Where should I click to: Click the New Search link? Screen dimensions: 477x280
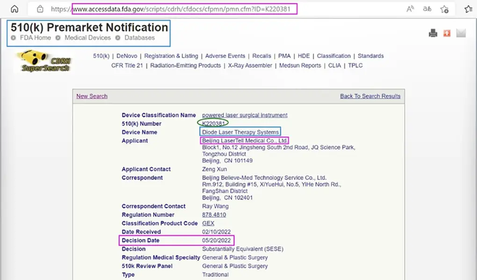(x=92, y=96)
